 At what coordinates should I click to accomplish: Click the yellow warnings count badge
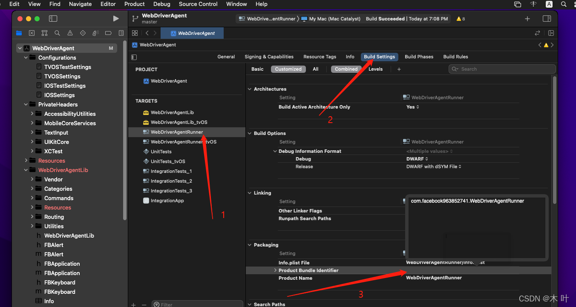pyautogui.click(x=461, y=19)
